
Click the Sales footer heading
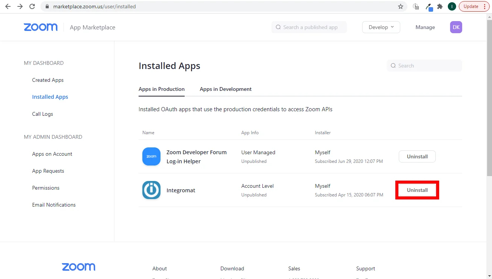click(x=294, y=268)
